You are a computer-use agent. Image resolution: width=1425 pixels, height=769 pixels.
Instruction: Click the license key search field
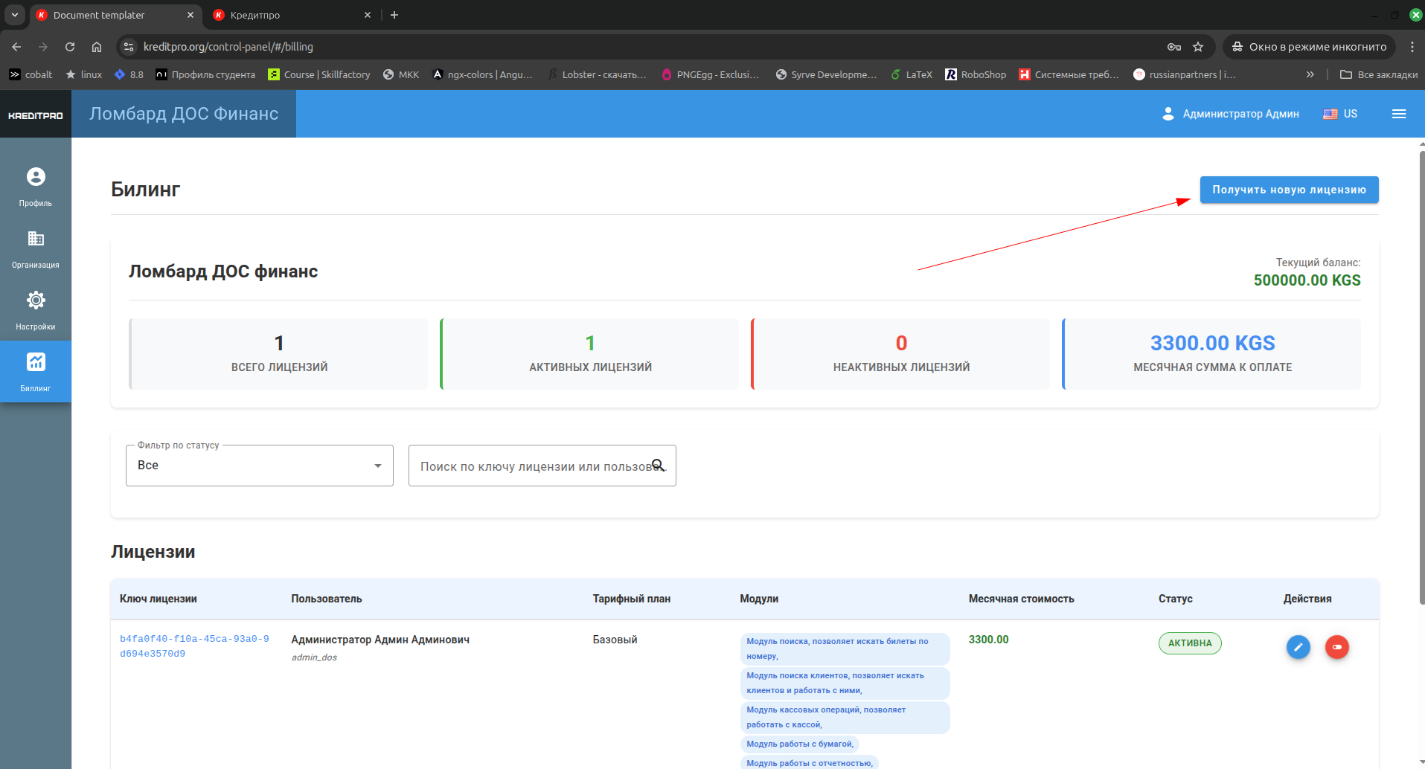click(x=532, y=466)
